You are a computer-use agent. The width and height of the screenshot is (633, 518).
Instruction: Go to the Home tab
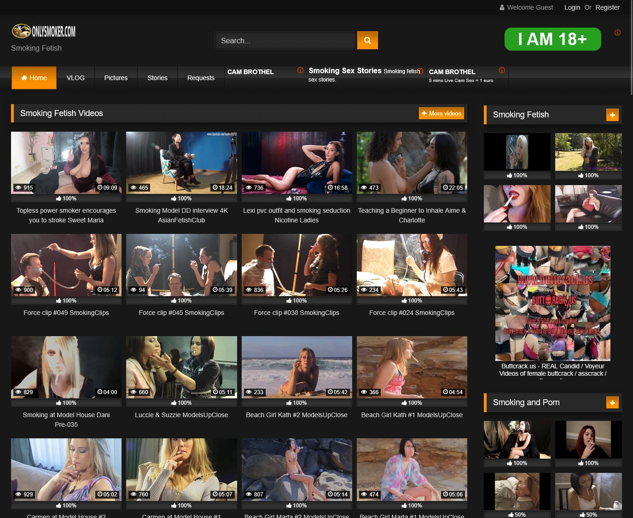point(34,78)
